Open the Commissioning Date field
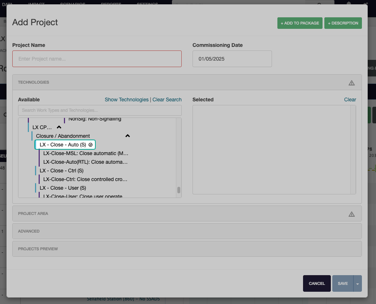 tap(232, 59)
